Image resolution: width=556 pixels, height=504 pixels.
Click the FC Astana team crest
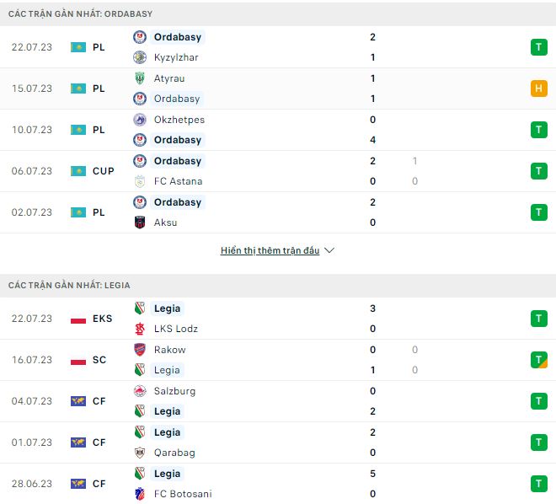pos(140,181)
